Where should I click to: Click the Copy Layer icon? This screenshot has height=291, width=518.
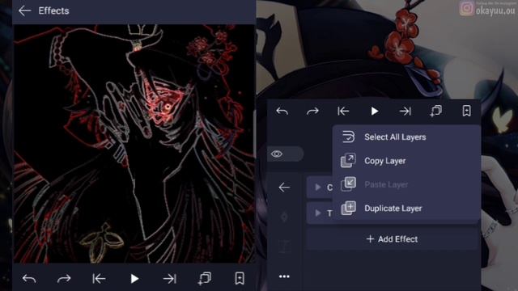tap(348, 161)
